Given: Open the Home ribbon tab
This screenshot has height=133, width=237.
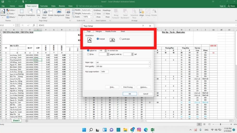Looking at the screenshot, I should (12, 6).
